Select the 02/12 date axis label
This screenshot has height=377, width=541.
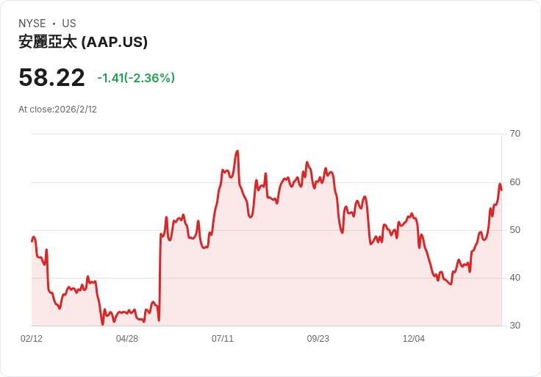[x=32, y=339]
